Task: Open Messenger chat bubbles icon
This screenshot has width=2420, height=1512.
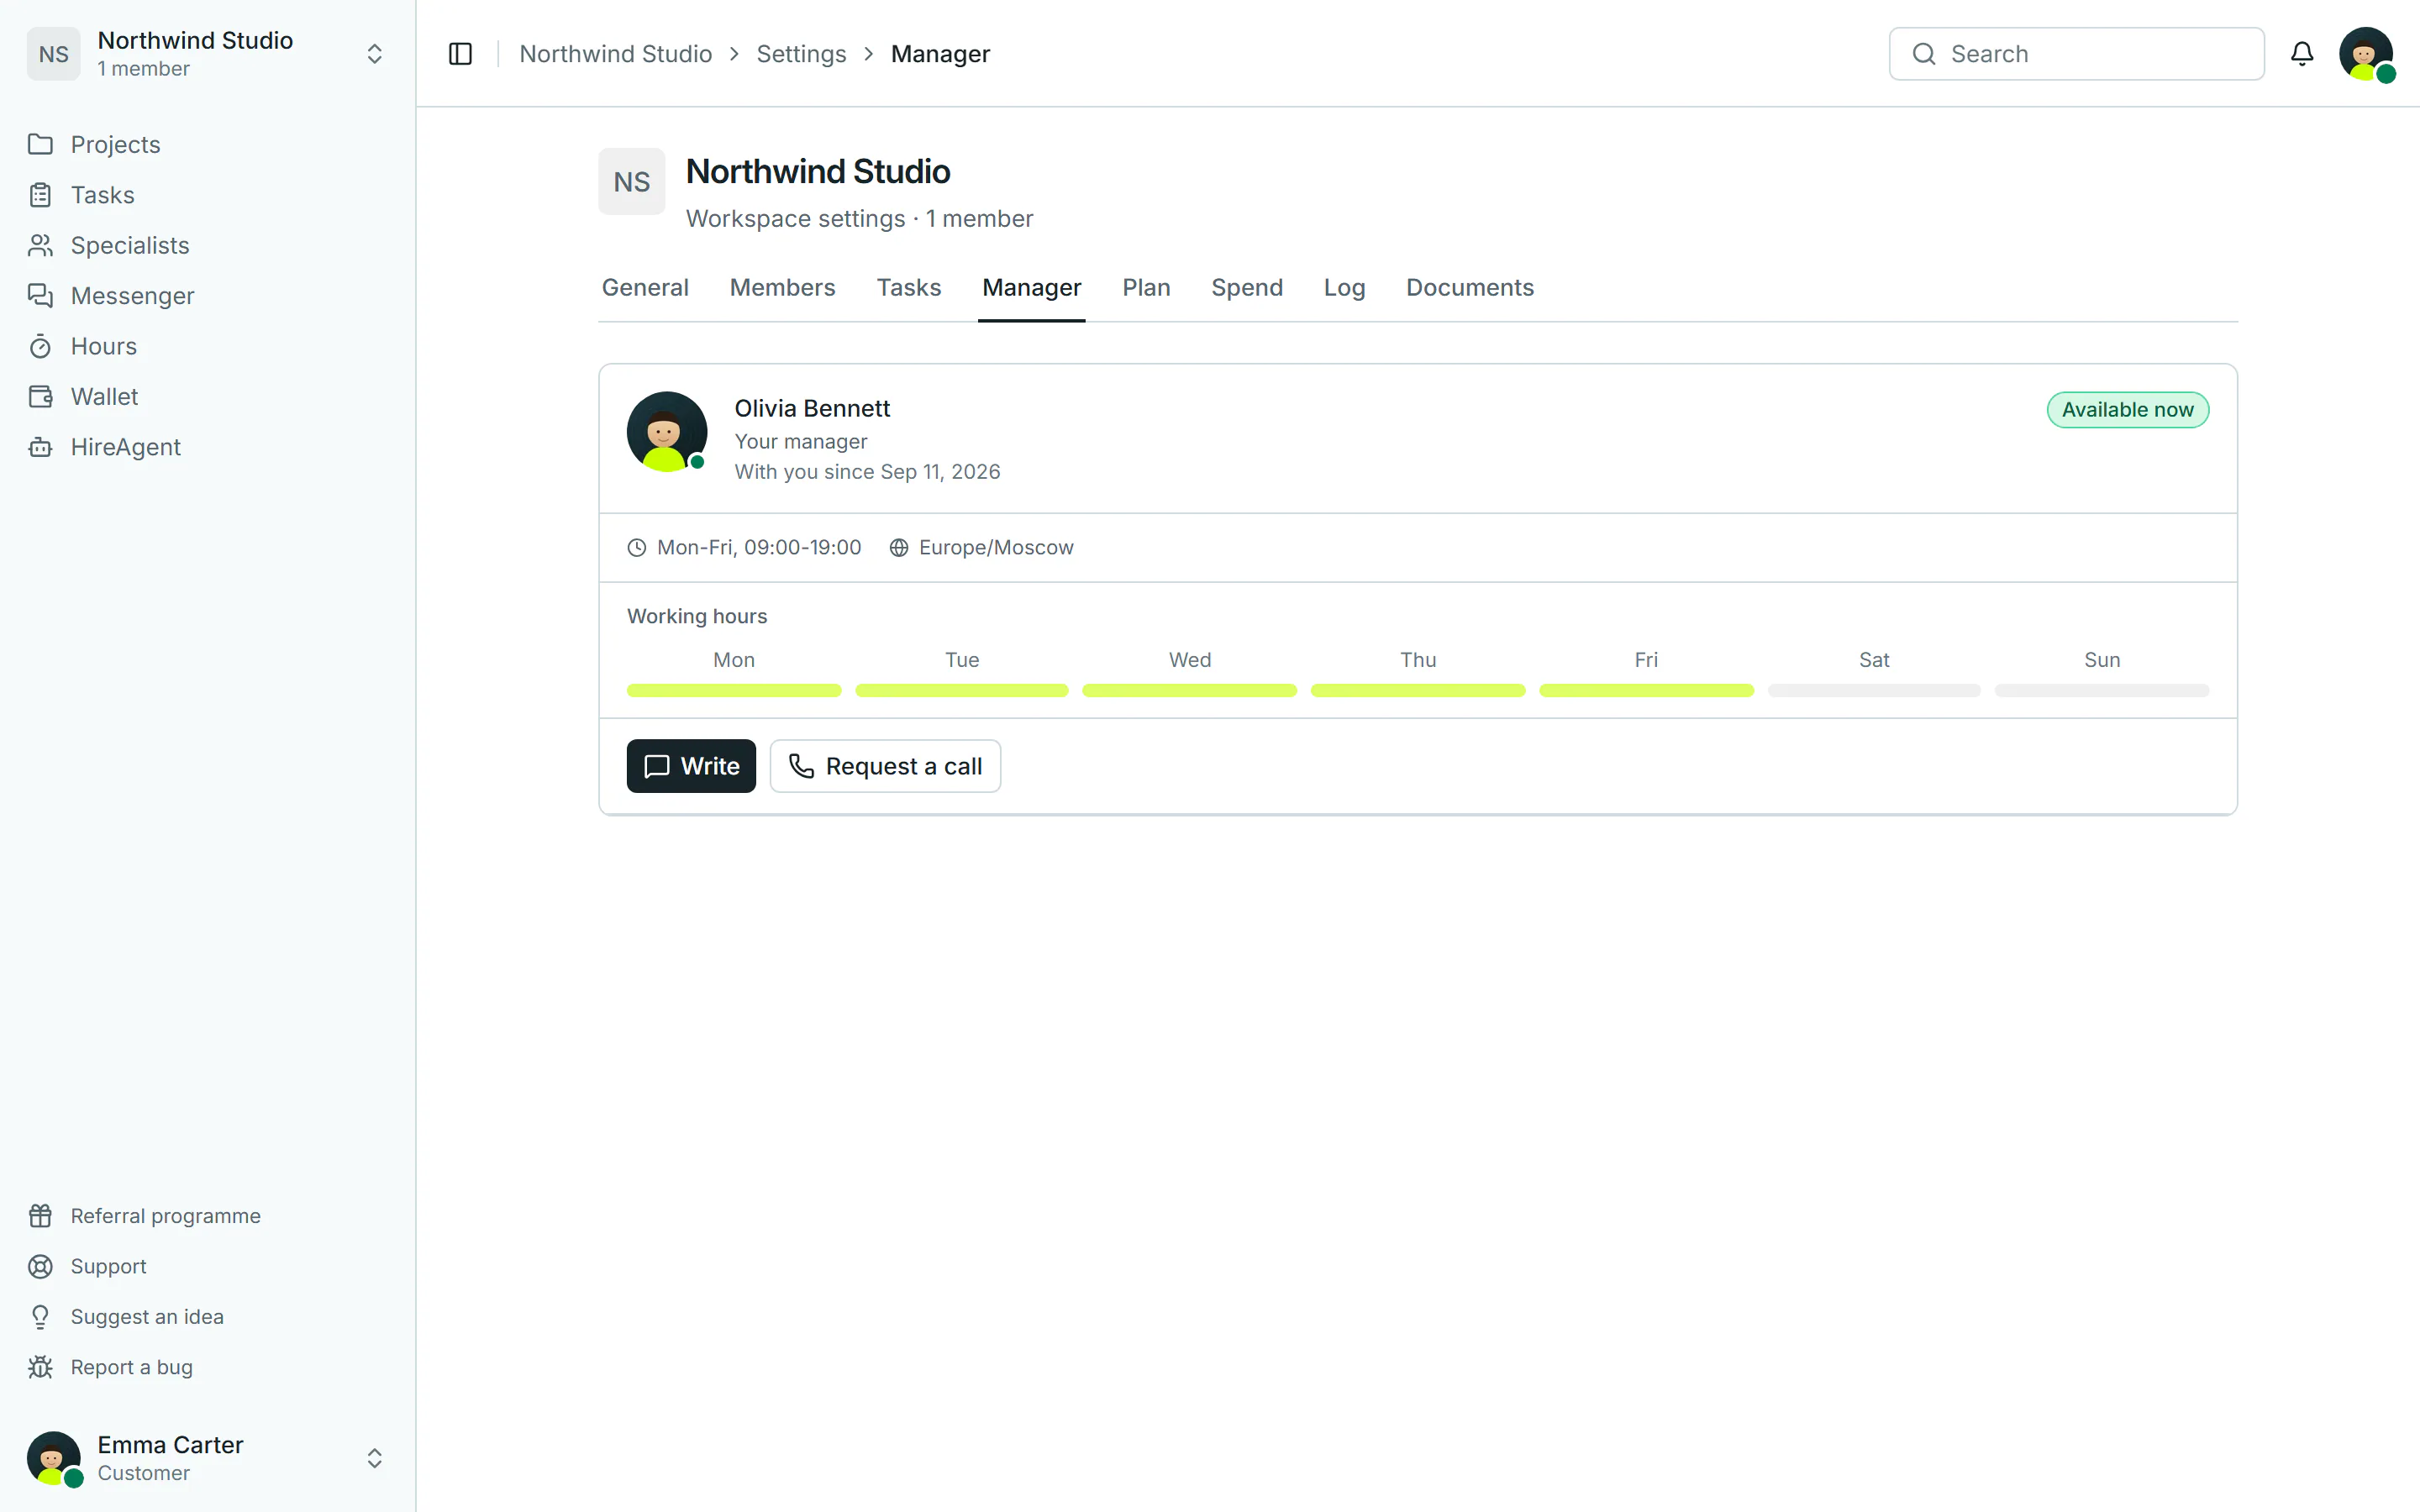Action: click(40, 296)
